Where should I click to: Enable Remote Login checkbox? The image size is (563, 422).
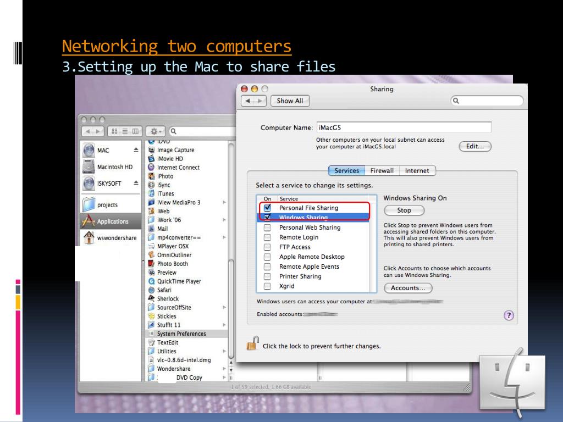268,237
